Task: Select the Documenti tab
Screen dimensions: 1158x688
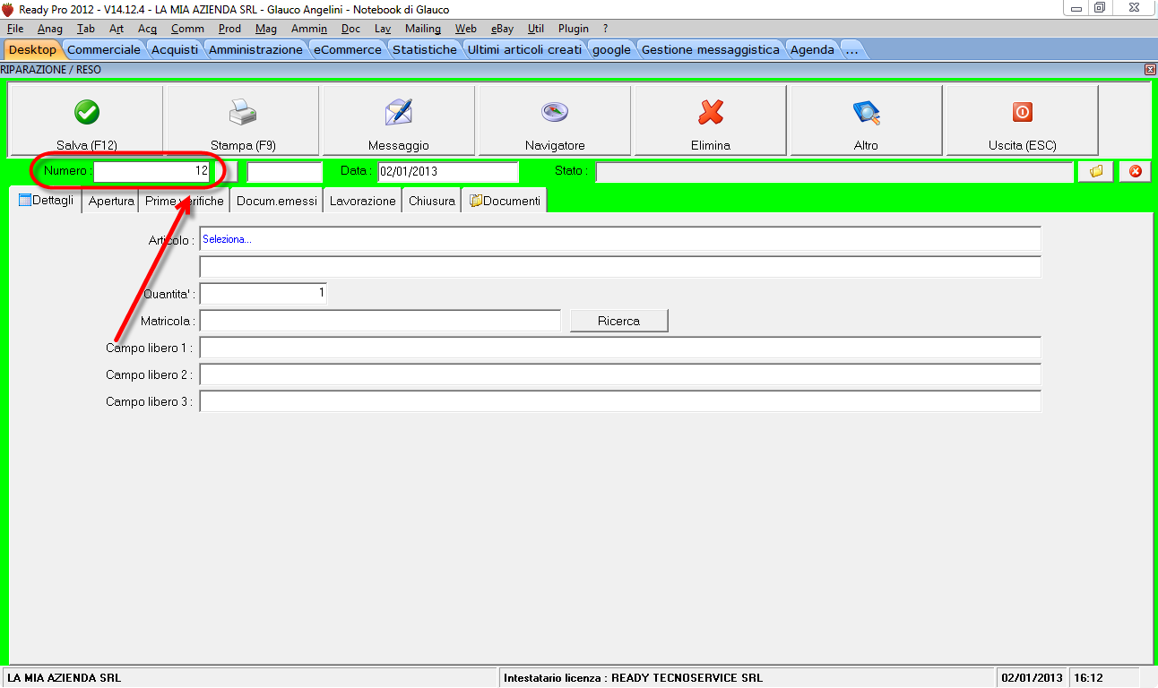Action: 505,201
